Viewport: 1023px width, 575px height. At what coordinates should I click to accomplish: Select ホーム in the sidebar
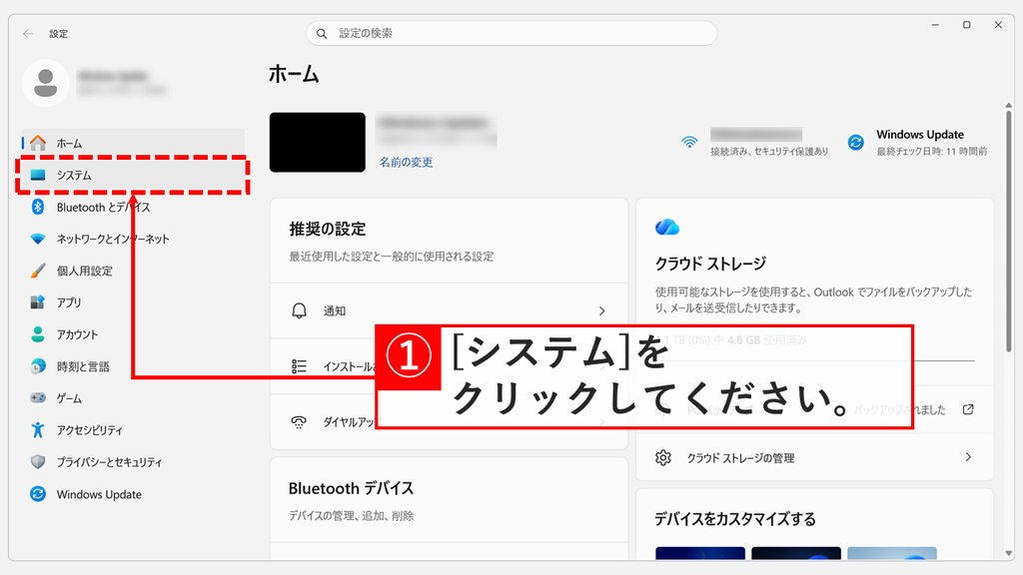[x=133, y=143]
